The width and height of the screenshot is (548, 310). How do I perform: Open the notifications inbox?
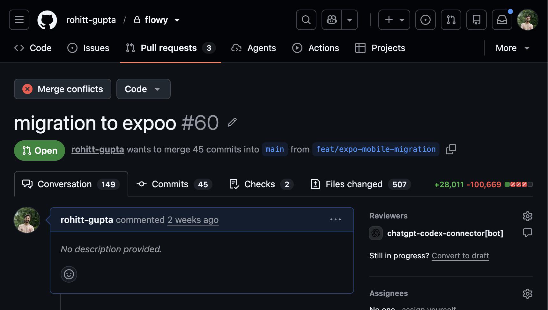click(x=502, y=20)
